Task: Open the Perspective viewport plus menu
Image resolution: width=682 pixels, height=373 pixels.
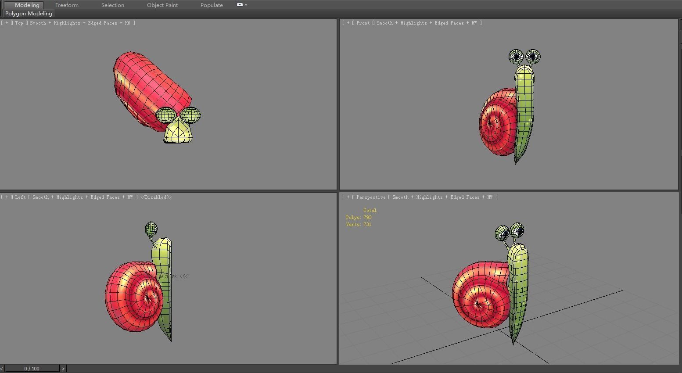Action: tap(348, 197)
